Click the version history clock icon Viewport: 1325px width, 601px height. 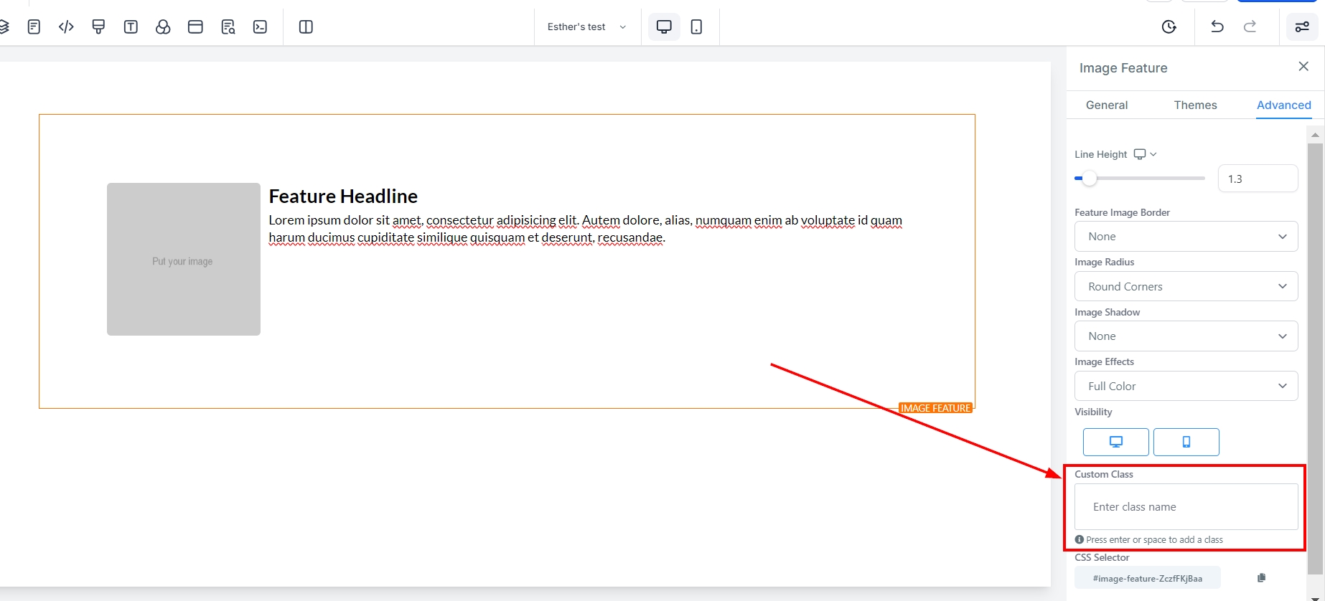pos(1169,27)
